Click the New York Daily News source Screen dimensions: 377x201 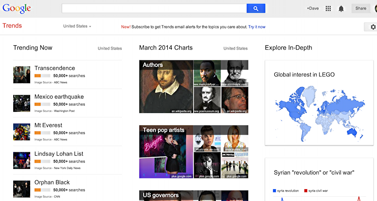coord(67,168)
